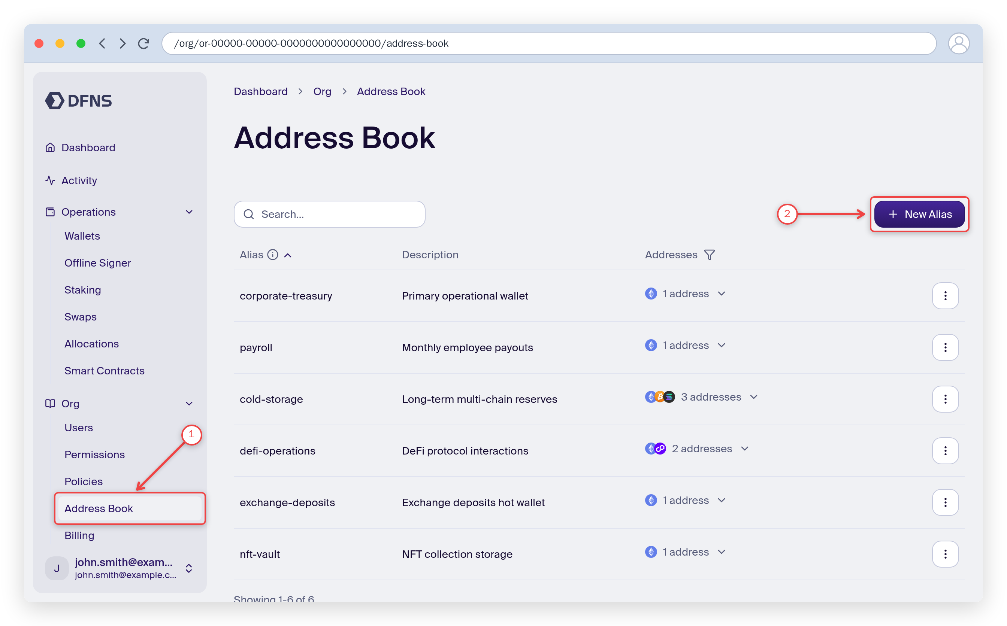This screenshot has width=1007, height=626.
Task: Expand the corporate-treasury address list
Action: pyautogui.click(x=721, y=294)
